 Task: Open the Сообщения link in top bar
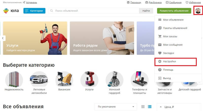click(175, 3)
